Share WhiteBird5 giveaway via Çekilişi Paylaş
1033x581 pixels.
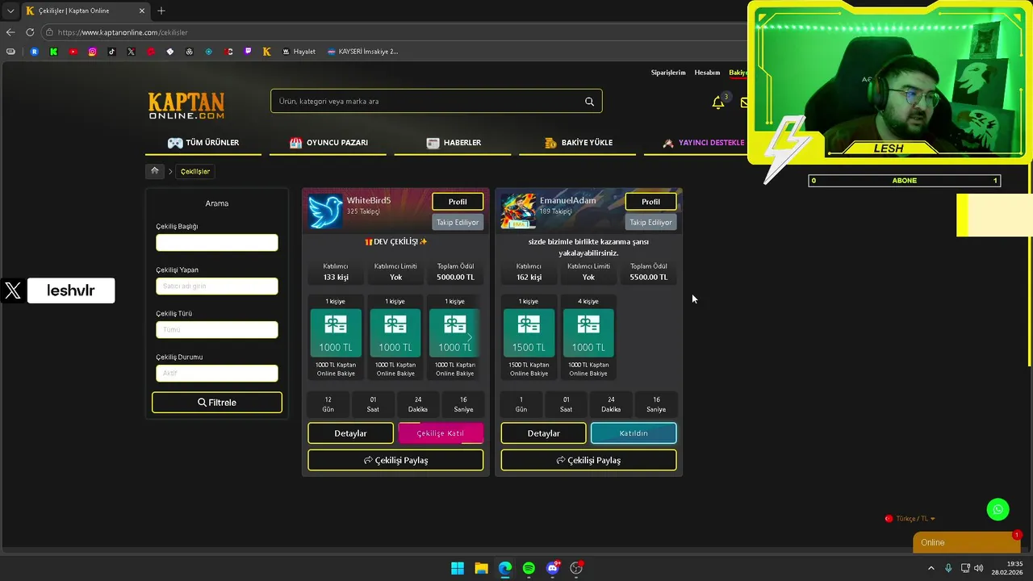[x=395, y=460]
